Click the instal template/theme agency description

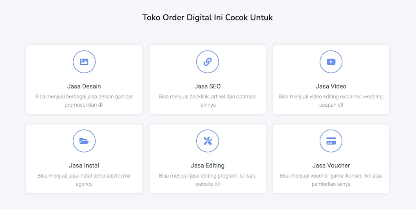tap(84, 180)
